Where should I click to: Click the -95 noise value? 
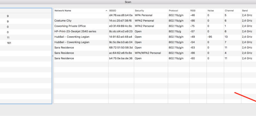(x=210, y=37)
